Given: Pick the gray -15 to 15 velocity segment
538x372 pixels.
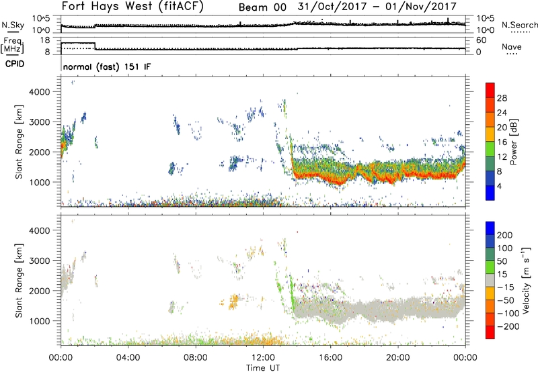Looking at the screenshot, I should coord(490,281).
